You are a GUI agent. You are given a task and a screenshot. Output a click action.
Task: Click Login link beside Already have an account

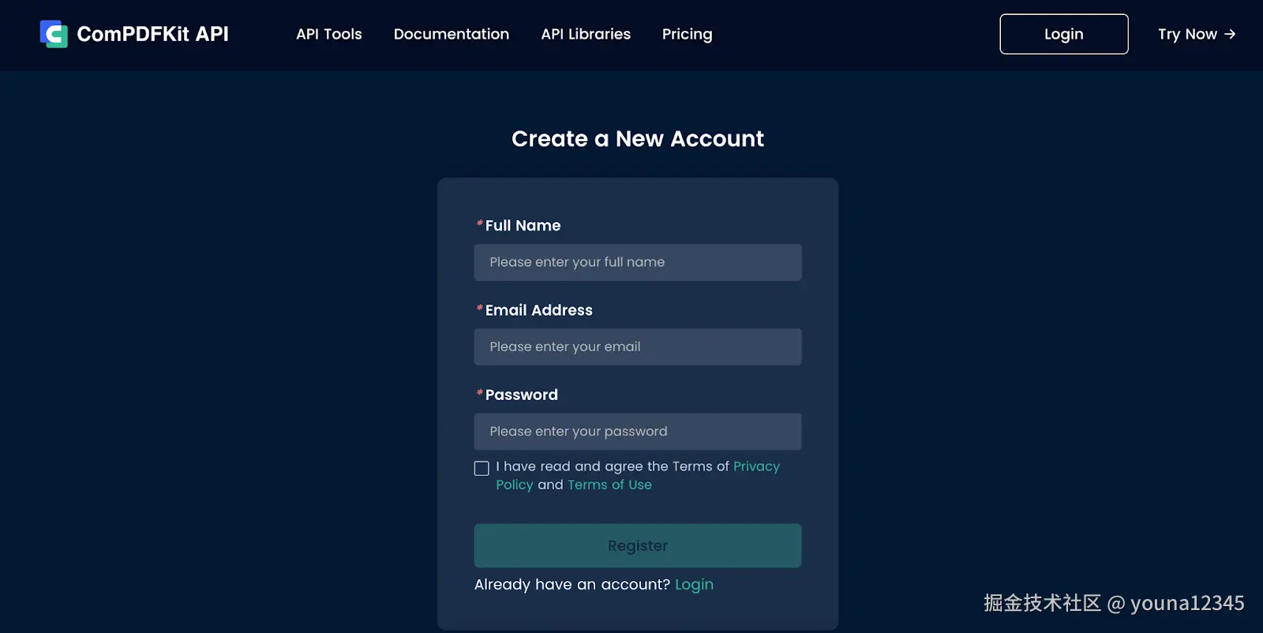[x=694, y=585]
